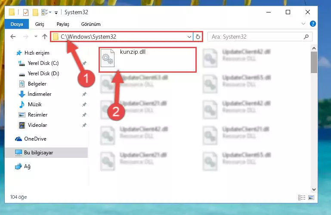The height and width of the screenshot is (215, 331).
Task: Click the Ara: System32 search box
Action: point(260,37)
